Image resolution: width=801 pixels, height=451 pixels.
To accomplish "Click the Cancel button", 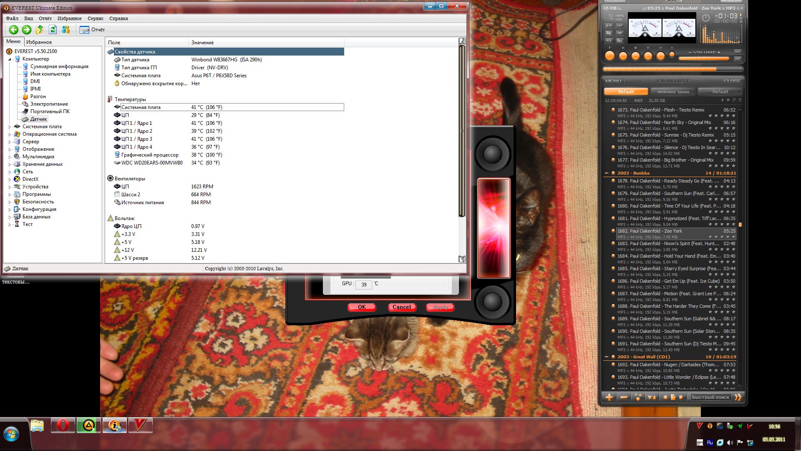I will pyautogui.click(x=401, y=307).
